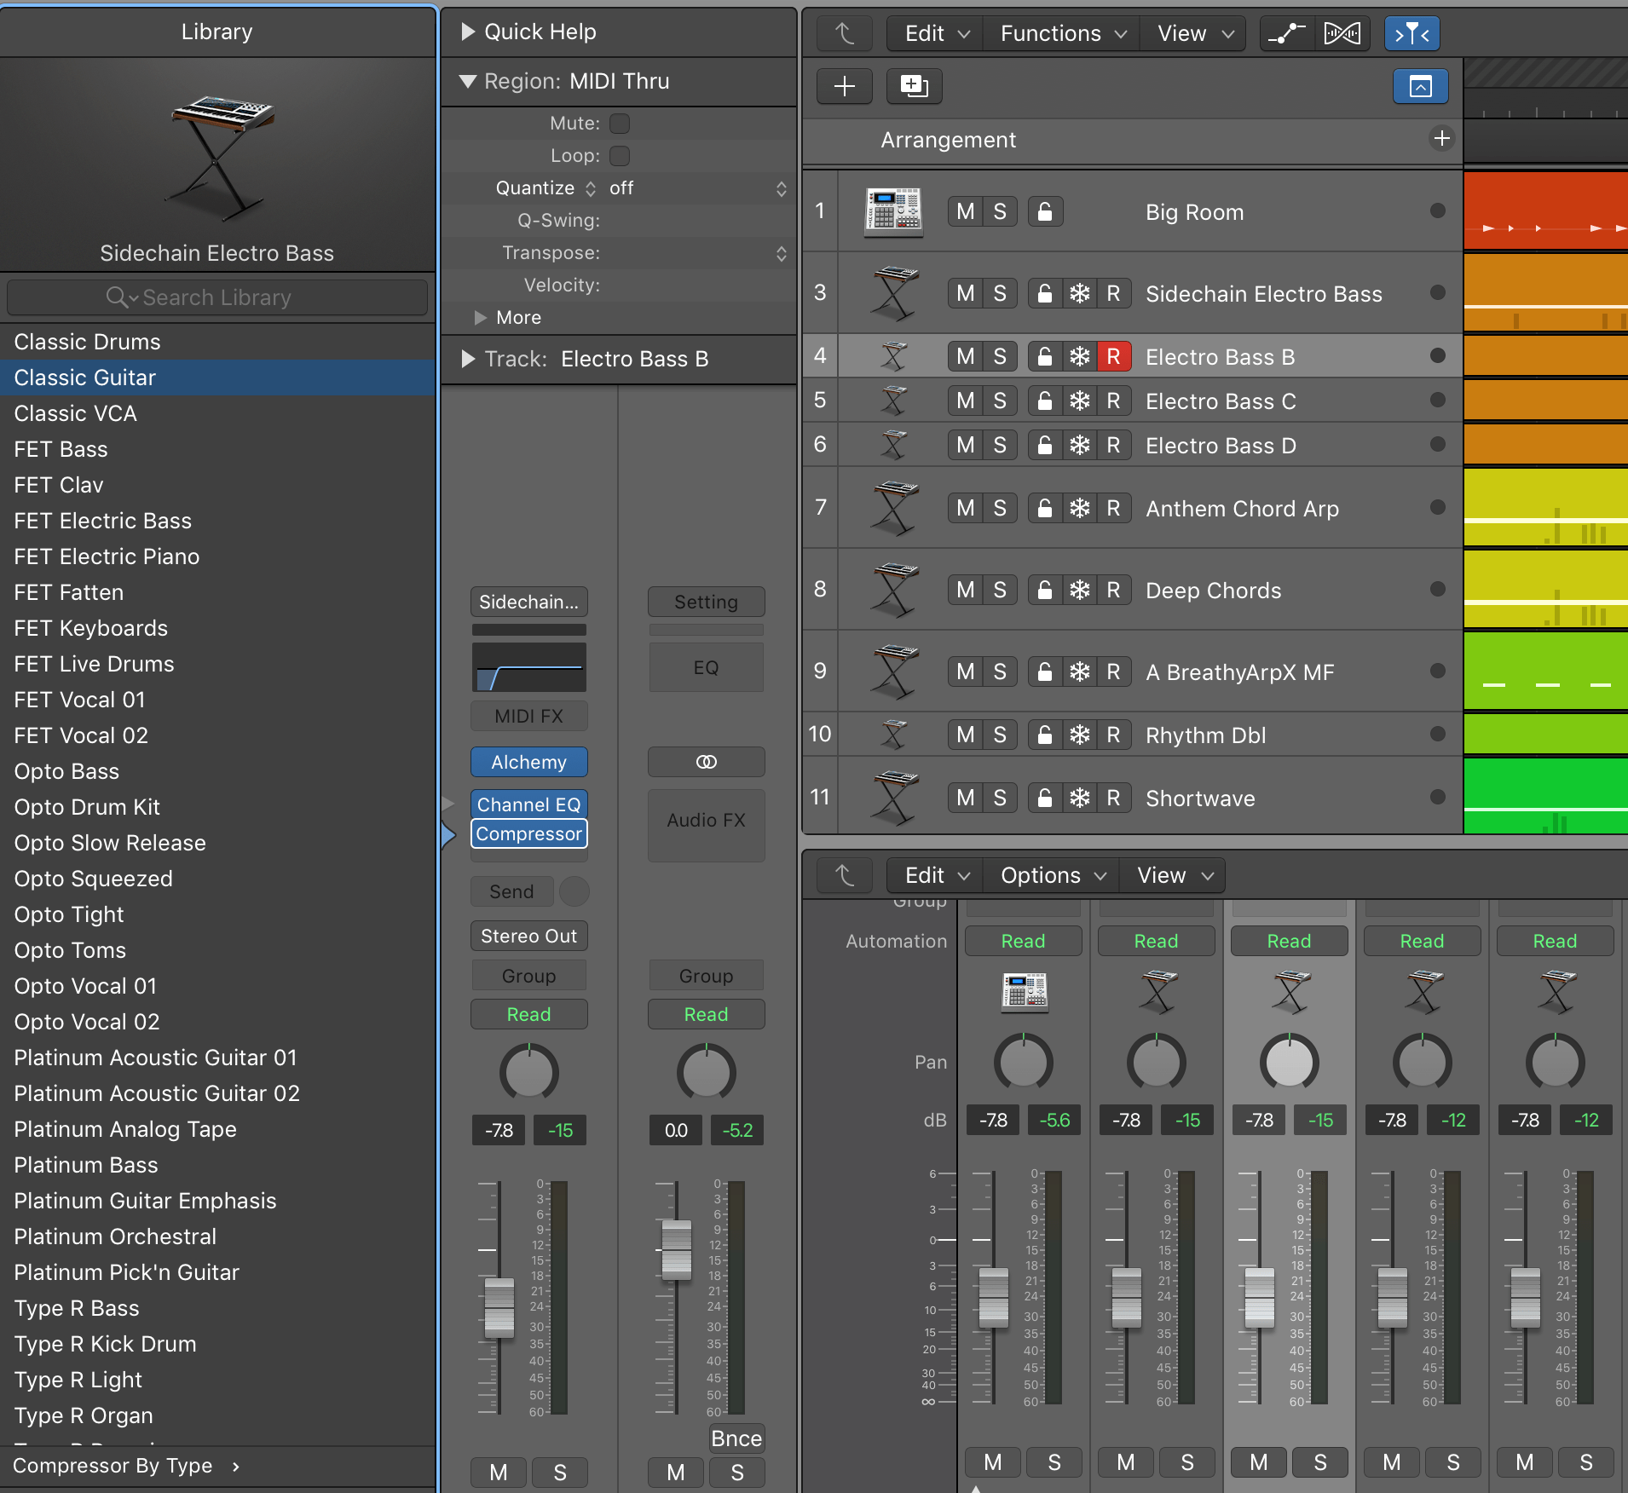
Task: Solo the Sidechain Electro Bass track
Action: point(1000,293)
